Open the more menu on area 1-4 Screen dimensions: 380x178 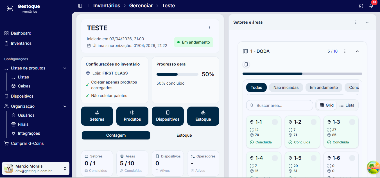tap(275, 158)
